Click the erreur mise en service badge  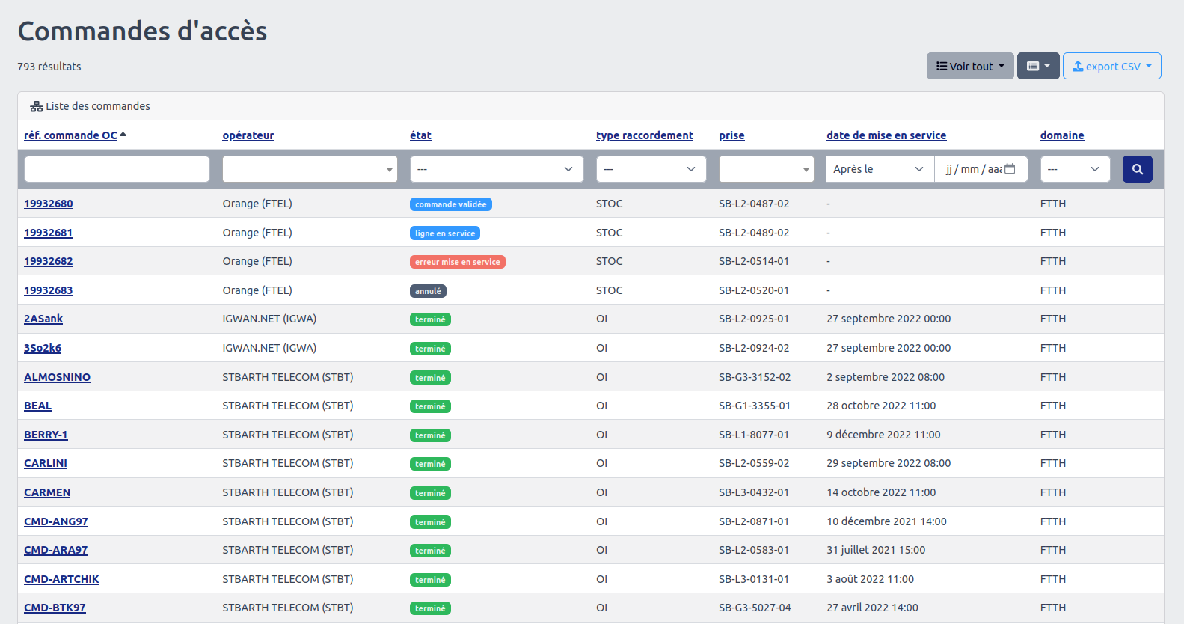coord(457,262)
